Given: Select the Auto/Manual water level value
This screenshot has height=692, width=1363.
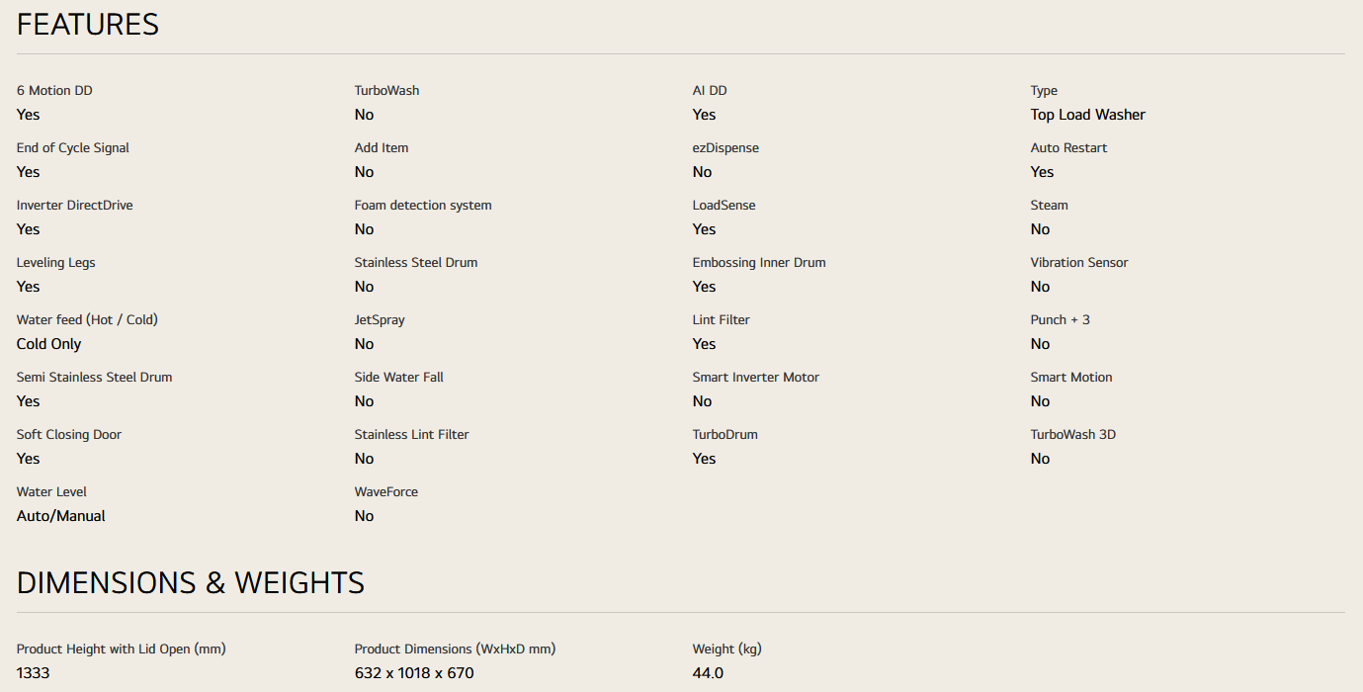Looking at the screenshot, I should 61,516.
